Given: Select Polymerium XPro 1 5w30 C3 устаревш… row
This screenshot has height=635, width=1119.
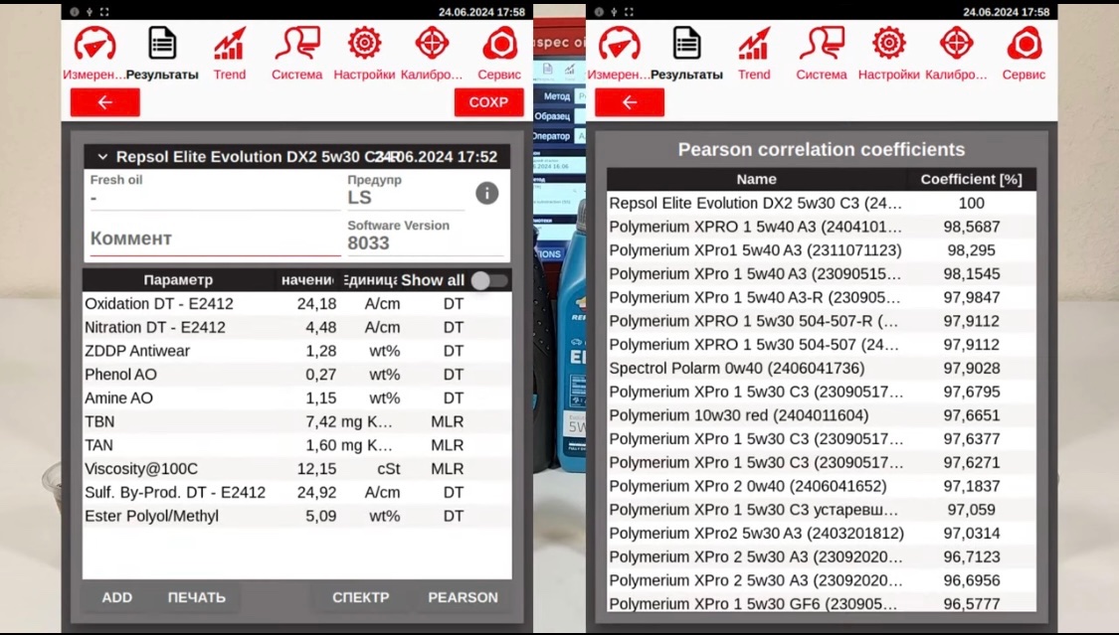Looking at the screenshot, I should pyautogui.click(x=822, y=509).
